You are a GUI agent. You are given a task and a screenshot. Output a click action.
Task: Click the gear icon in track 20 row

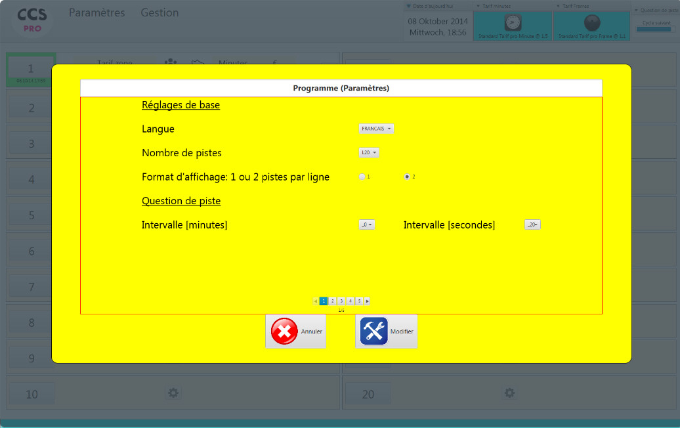point(509,393)
